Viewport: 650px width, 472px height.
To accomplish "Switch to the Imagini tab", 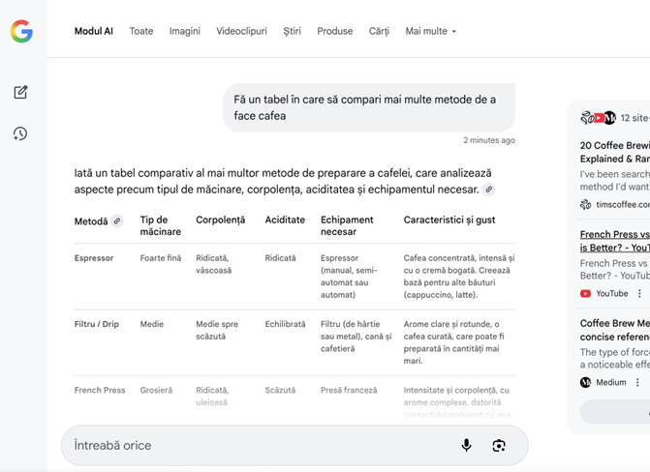I will [x=184, y=31].
